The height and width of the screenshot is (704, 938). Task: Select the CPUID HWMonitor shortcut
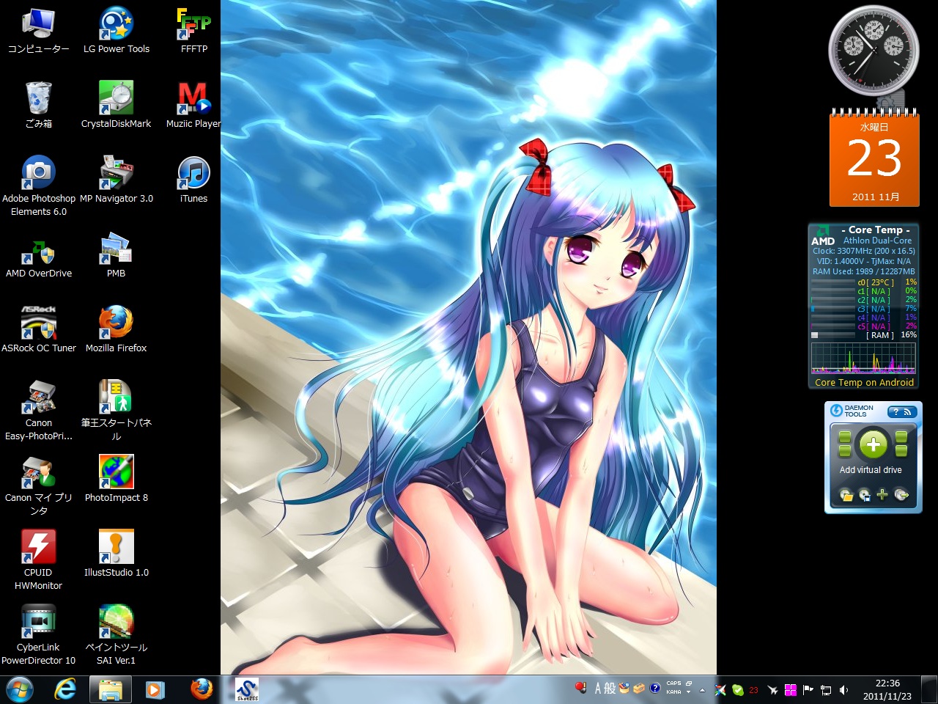(38, 560)
